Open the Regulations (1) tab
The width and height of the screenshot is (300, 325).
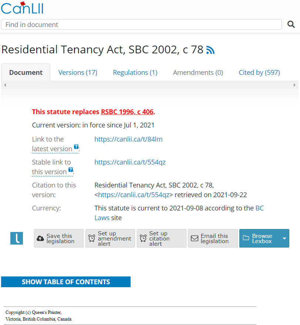tap(135, 73)
